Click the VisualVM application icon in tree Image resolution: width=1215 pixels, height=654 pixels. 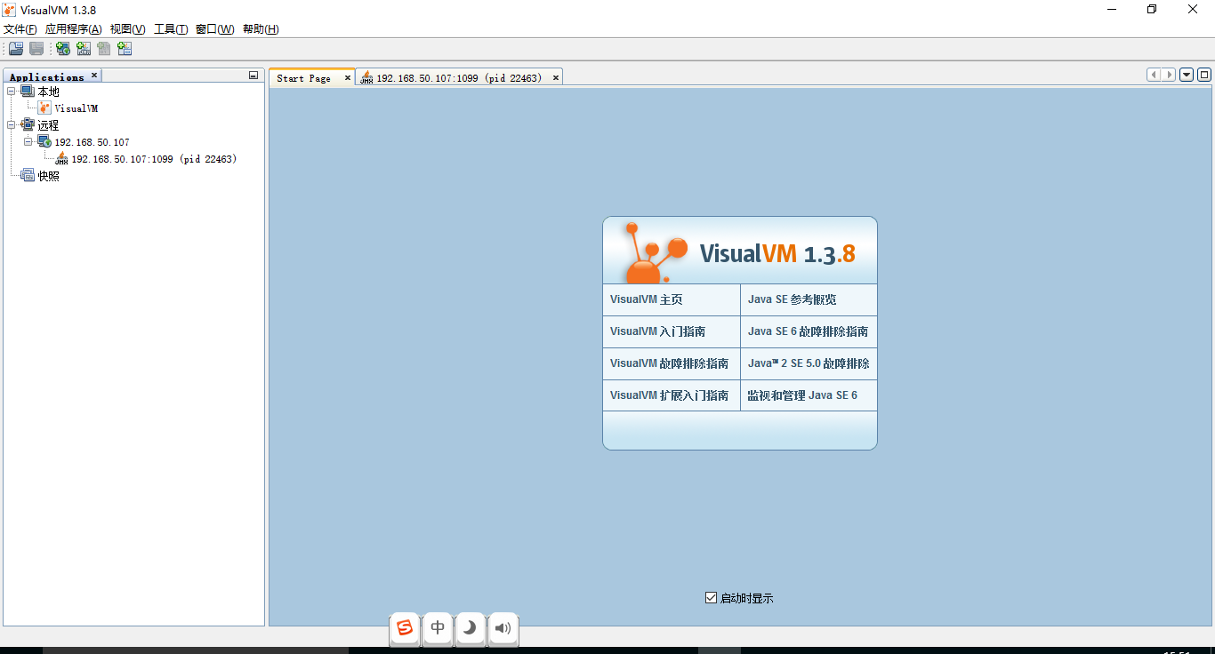point(44,108)
